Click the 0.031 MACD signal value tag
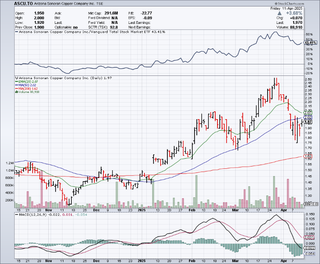 309,237
